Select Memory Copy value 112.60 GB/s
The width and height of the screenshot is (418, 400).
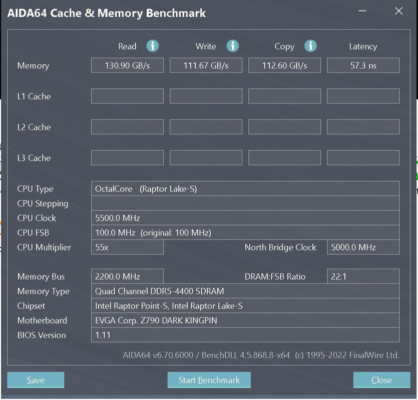[284, 65]
